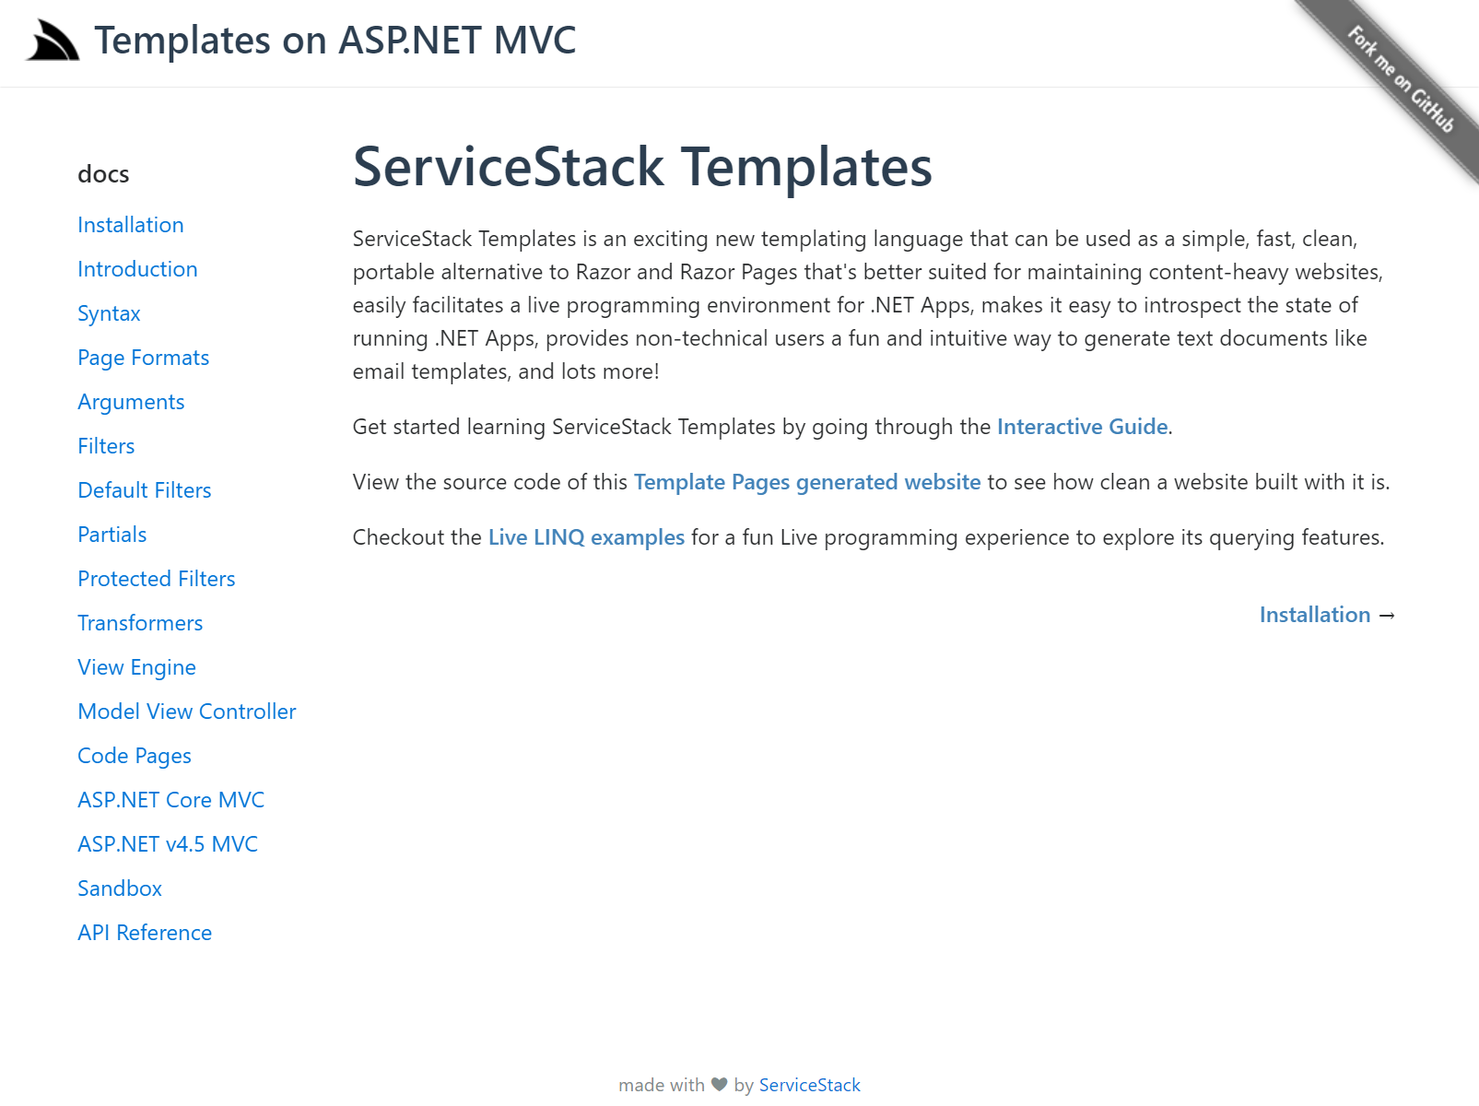Open ASP.NET Core MVC docs
1479x1106 pixels.
(x=170, y=800)
